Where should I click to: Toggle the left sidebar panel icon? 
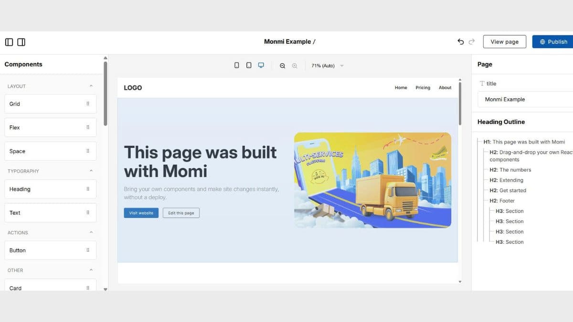pos(9,42)
